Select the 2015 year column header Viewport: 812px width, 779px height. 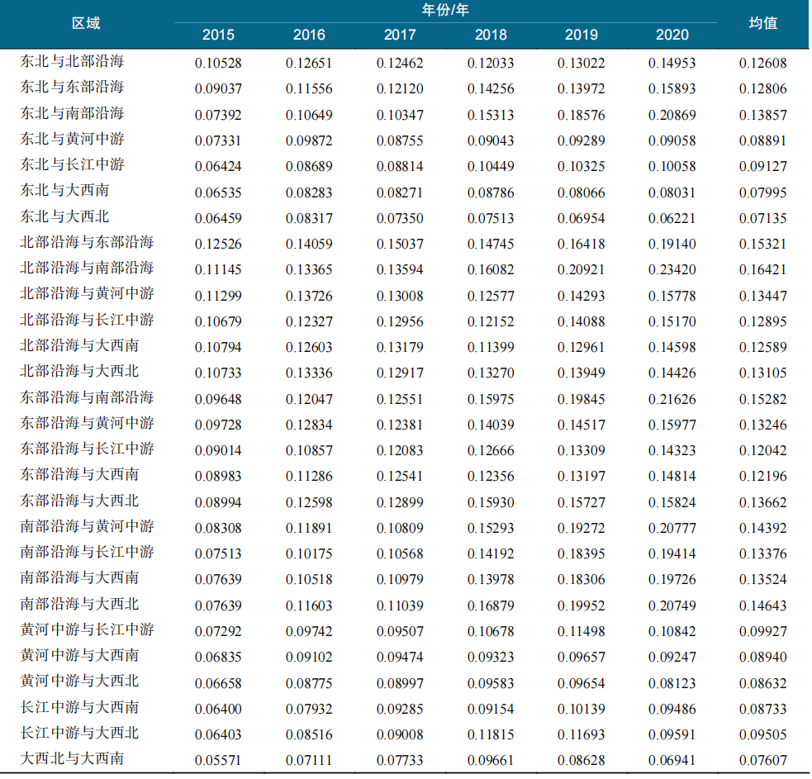click(x=218, y=35)
